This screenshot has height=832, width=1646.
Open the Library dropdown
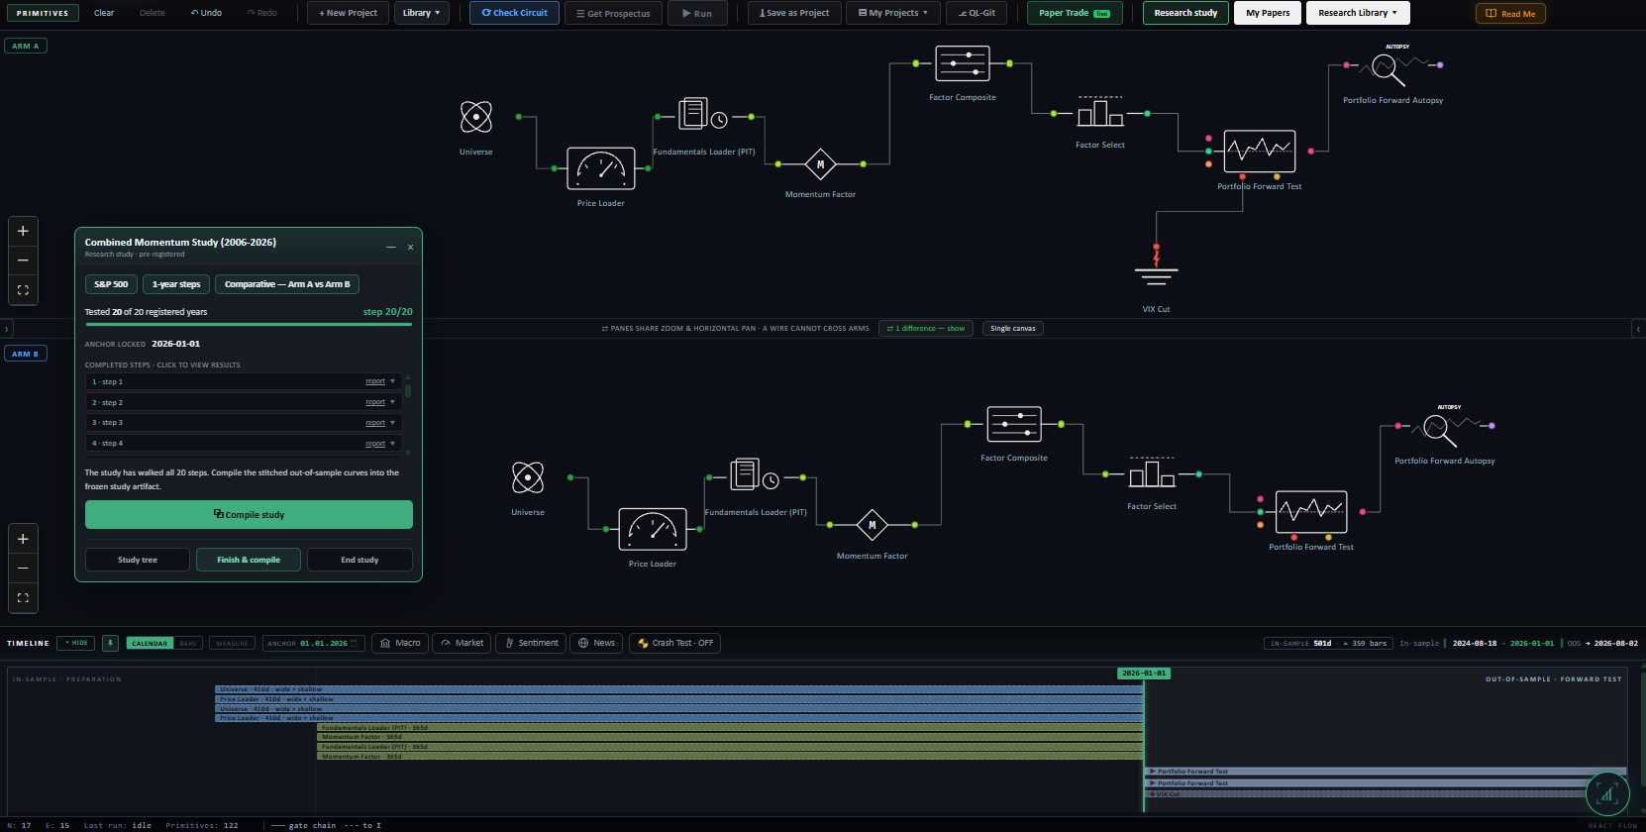(x=421, y=13)
